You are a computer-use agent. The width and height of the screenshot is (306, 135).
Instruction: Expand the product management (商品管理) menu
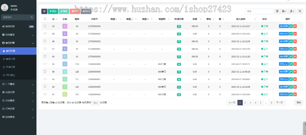tap(18, 92)
